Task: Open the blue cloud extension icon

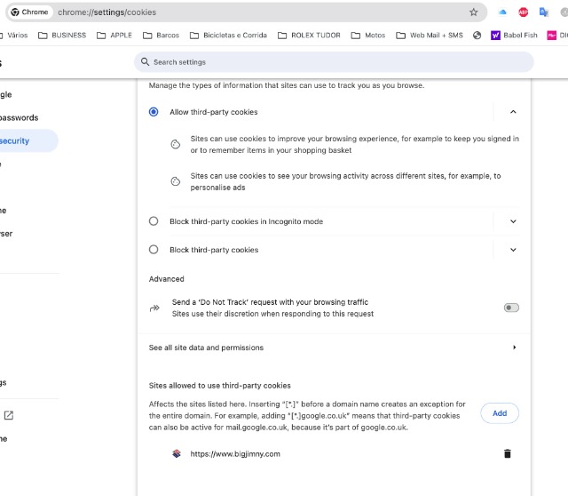Action: click(x=502, y=12)
